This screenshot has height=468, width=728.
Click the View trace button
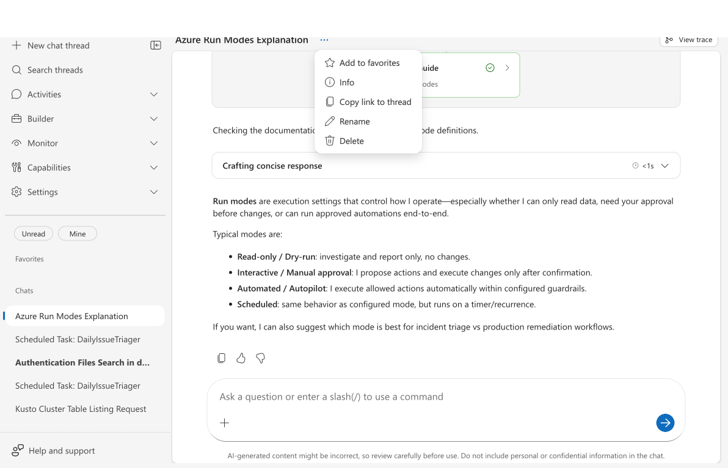tap(689, 40)
